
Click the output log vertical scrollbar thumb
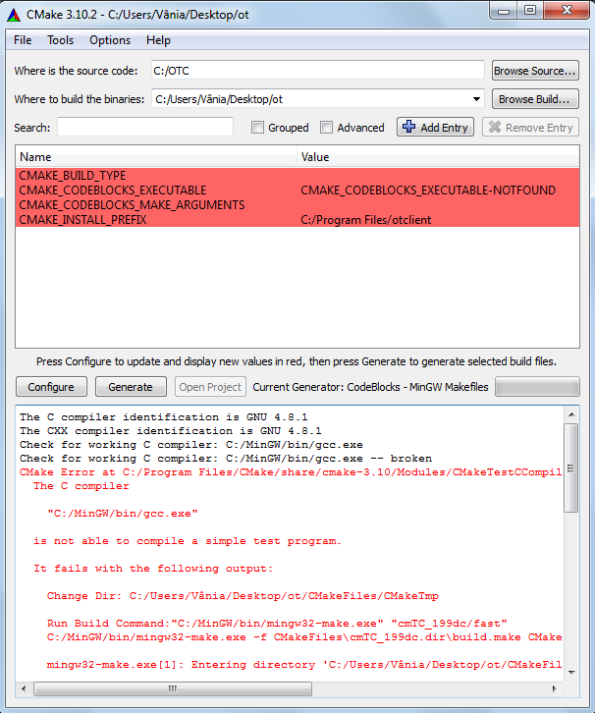click(570, 468)
